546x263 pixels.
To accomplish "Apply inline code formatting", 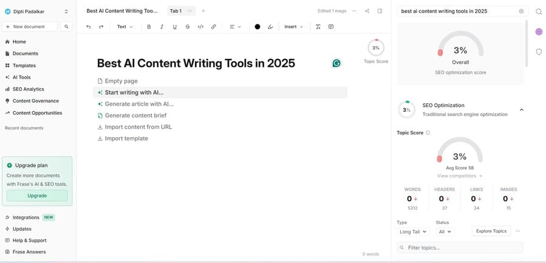I will [200, 27].
